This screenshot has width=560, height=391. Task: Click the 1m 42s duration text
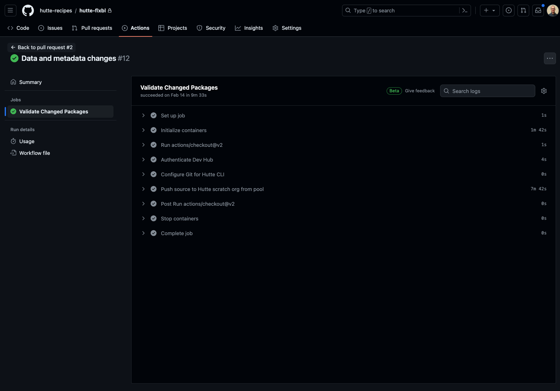tap(538, 130)
